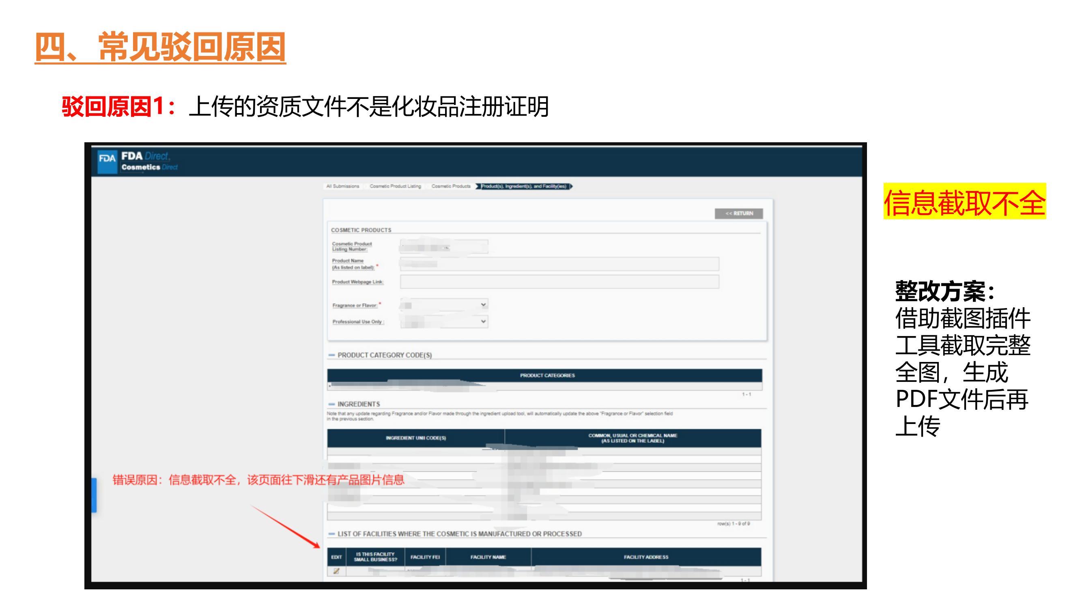Click the Ingredient UNII Code(s) column header

[415, 438]
